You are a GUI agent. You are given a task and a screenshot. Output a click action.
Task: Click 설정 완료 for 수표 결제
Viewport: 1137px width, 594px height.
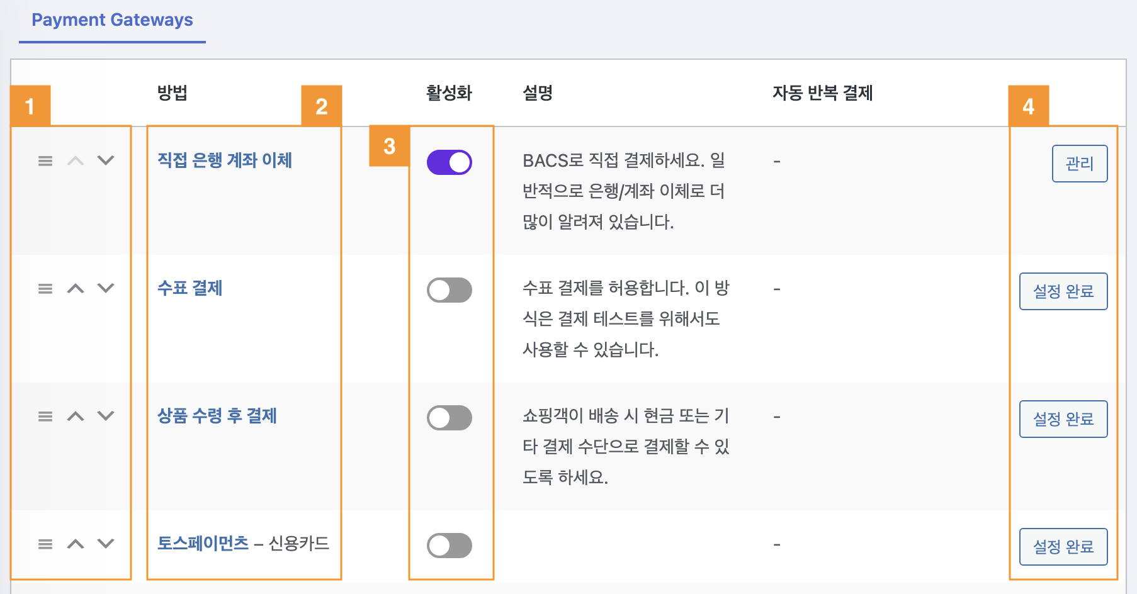(x=1063, y=291)
